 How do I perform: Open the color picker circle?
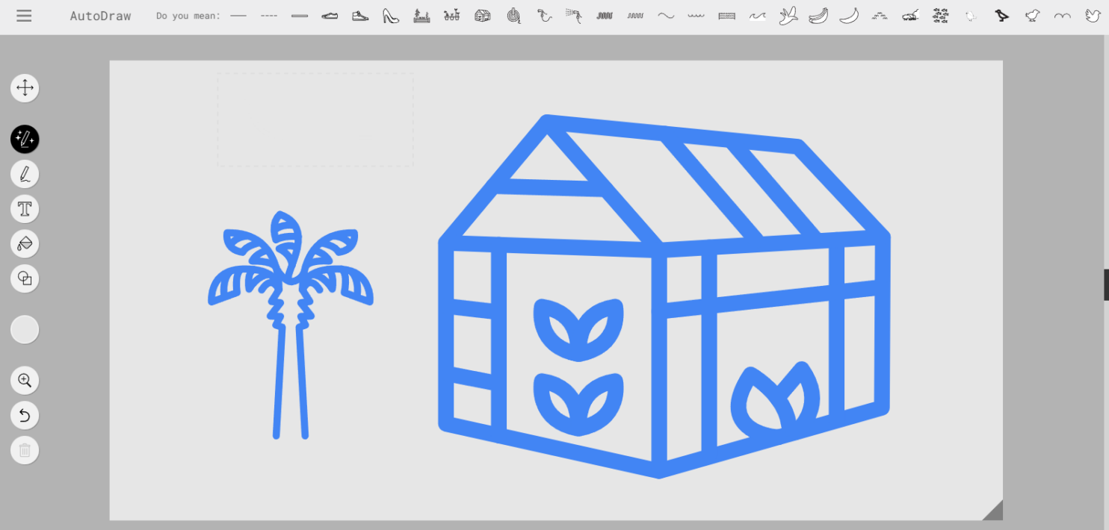click(25, 329)
